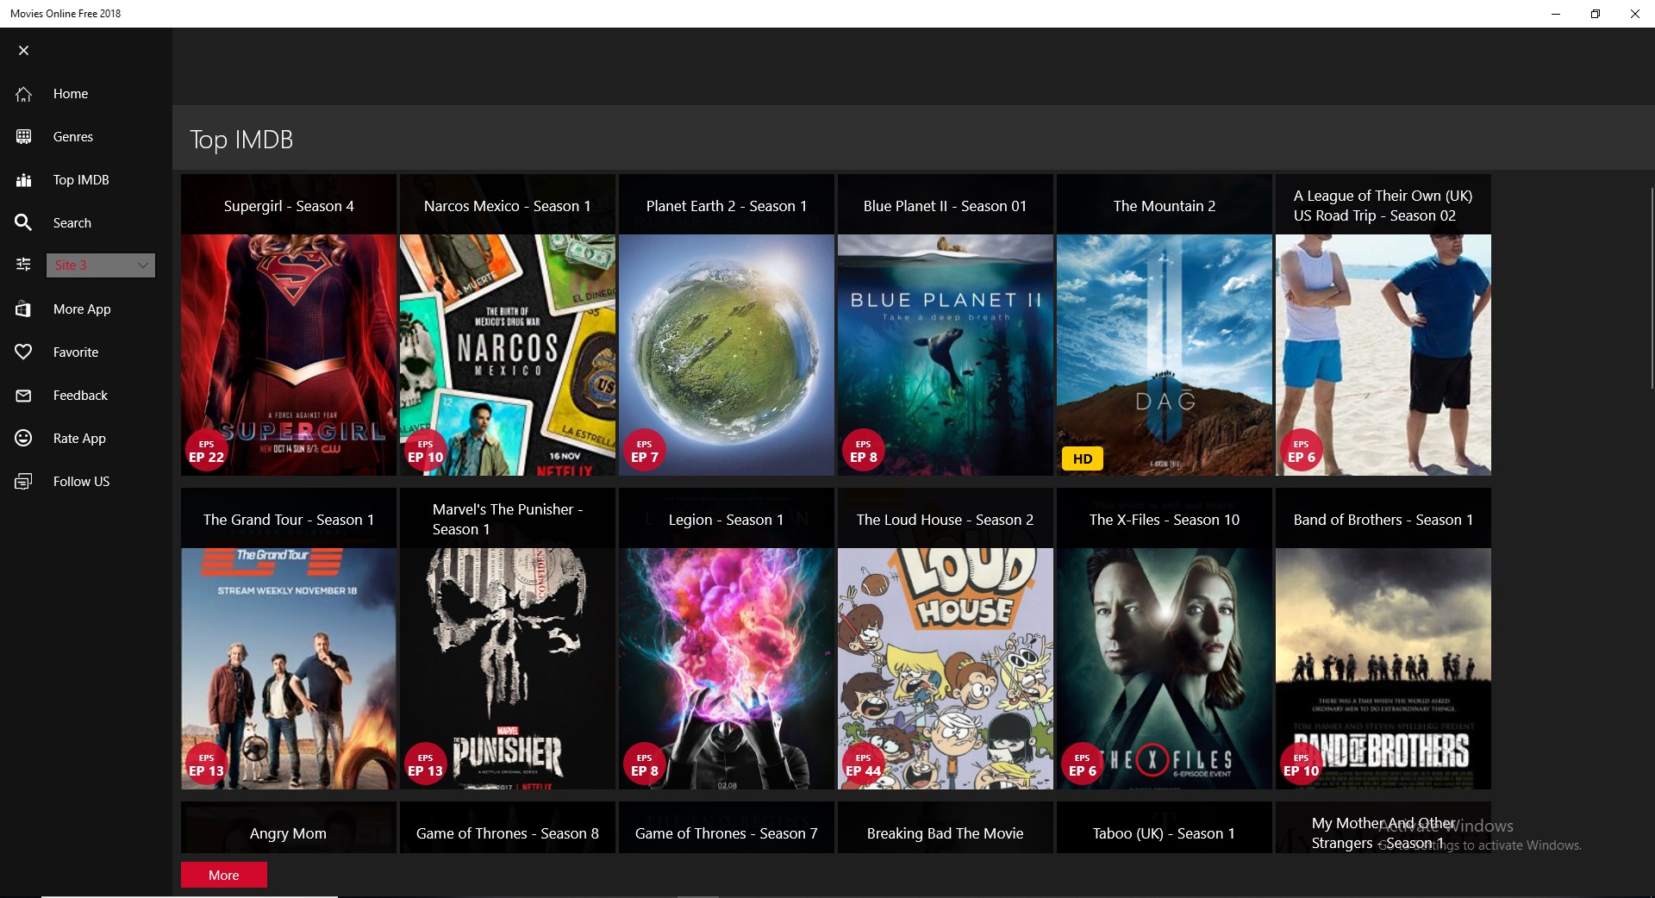Click the Feedback envelope icon

coord(23,396)
